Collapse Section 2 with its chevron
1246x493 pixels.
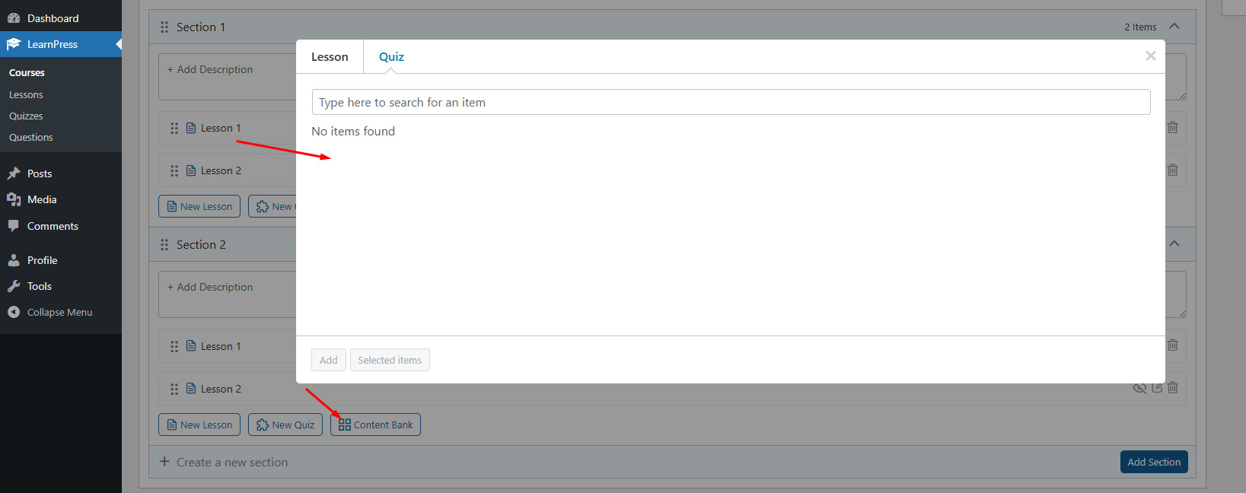tap(1174, 244)
